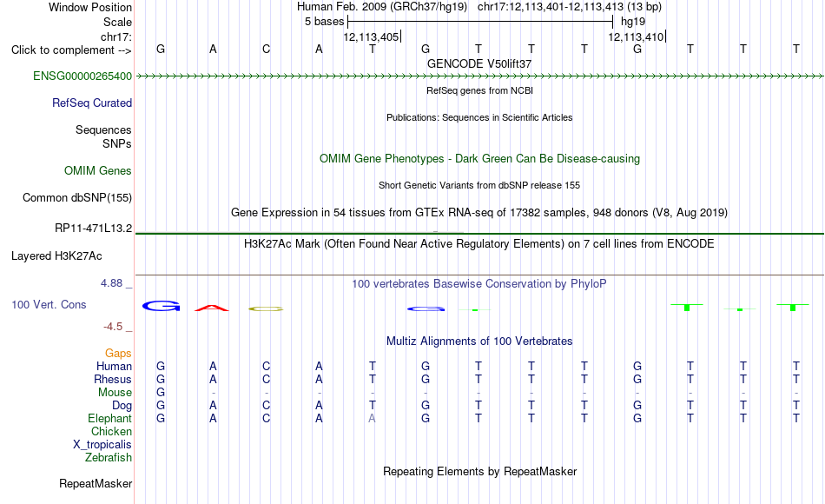Image resolution: width=825 pixels, height=504 pixels.
Task: Click the GTEx 'Gene Expression in 54 tissues' title
Action: 479,212
